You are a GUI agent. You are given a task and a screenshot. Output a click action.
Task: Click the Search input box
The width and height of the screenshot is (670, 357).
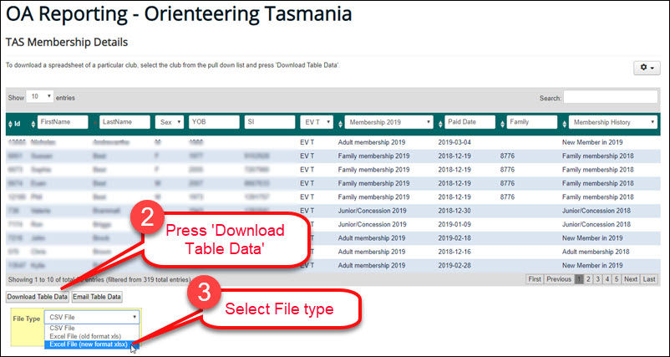pos(610,97)
